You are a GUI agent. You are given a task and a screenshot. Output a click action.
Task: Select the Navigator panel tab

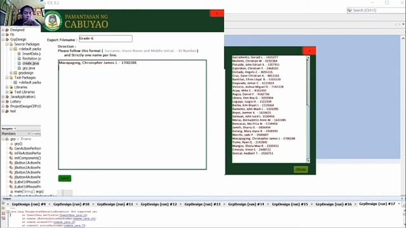click(9, 129)
